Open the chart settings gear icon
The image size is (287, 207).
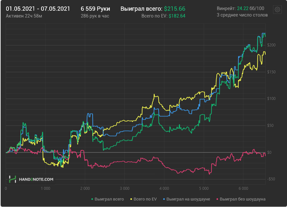click(x=277, y=9)
